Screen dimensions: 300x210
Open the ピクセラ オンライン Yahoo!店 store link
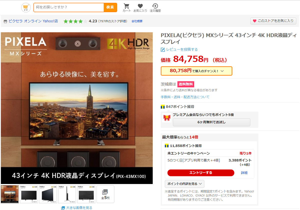(33, 21)
